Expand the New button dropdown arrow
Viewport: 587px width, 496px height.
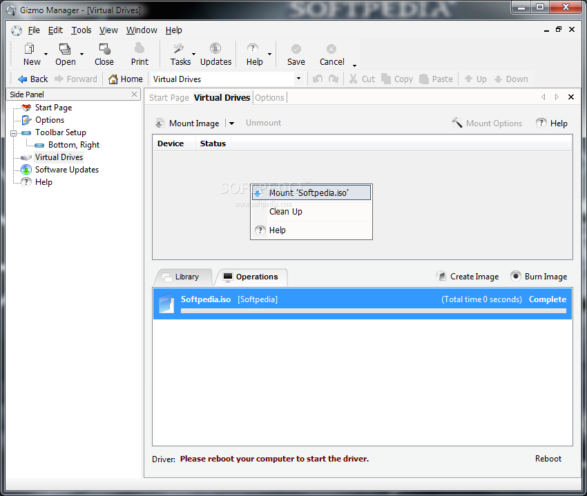(46, 54)
